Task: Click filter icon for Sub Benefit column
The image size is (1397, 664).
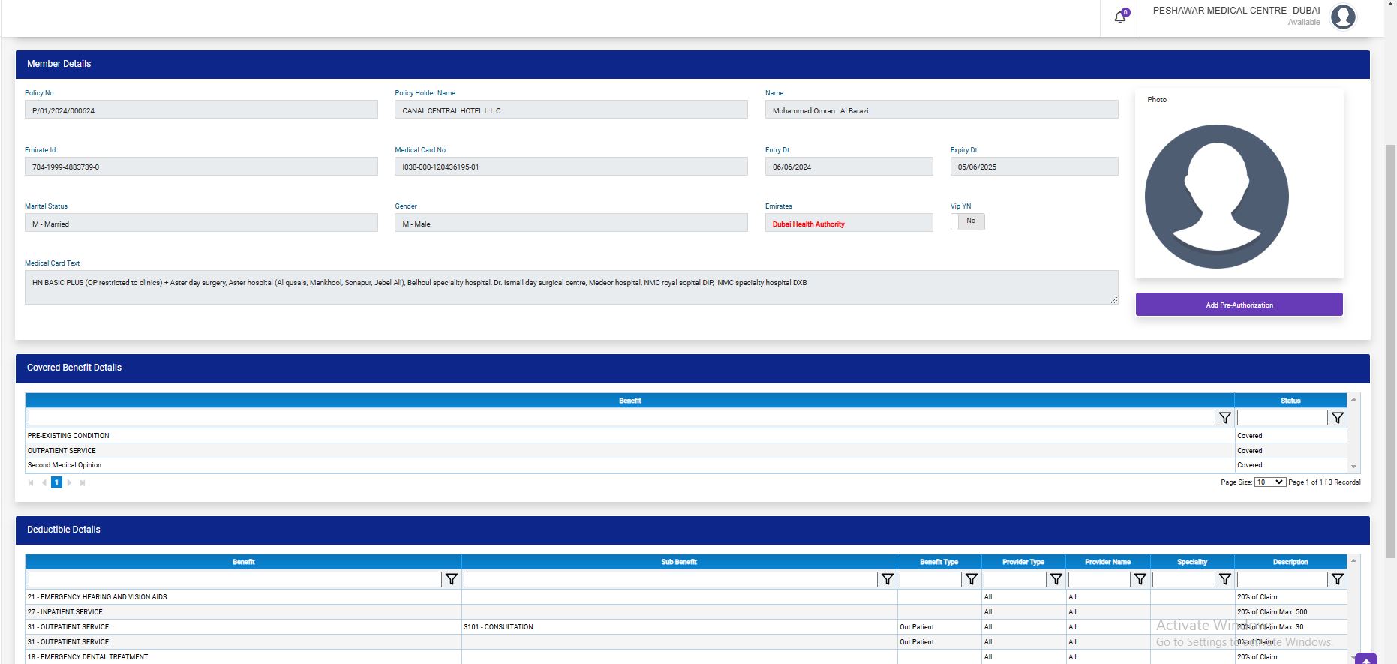Action: 887,579
